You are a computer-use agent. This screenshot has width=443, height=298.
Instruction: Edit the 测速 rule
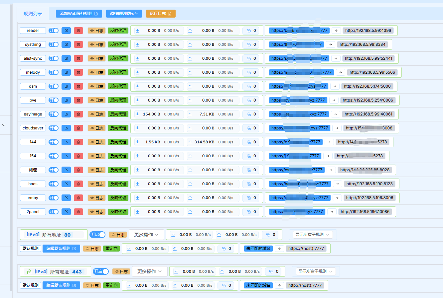66,170
